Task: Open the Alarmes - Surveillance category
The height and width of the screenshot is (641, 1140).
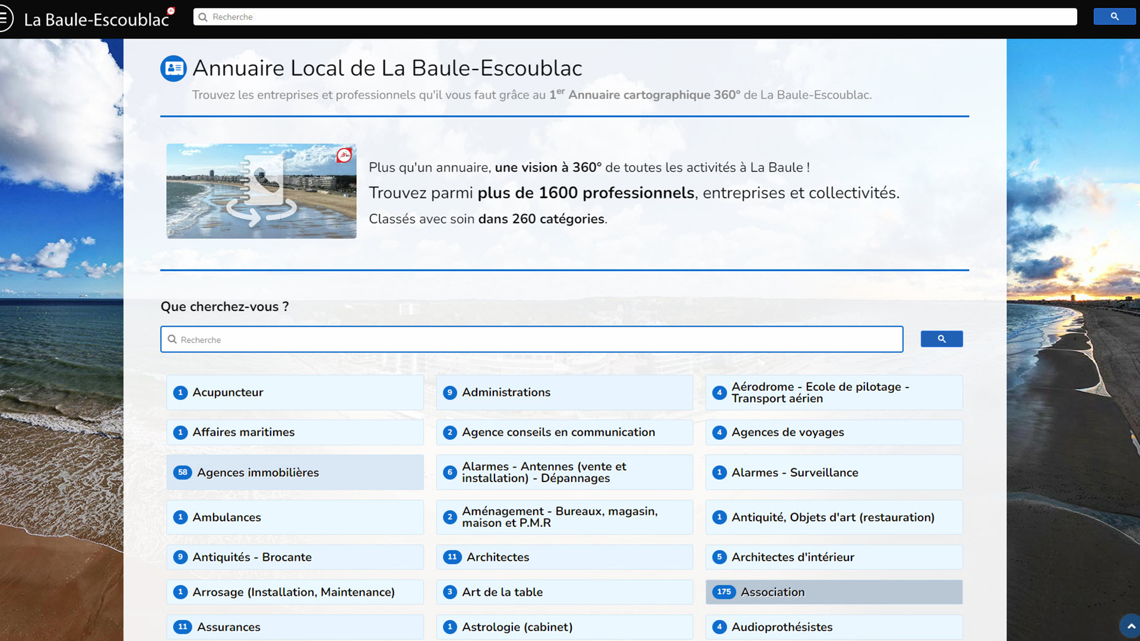Action: 834,472
